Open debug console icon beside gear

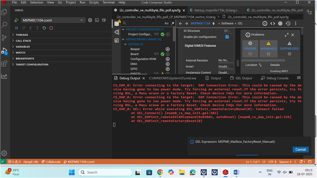point(97,20)
